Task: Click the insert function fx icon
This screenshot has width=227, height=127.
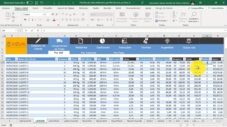Action: (38, 31)
